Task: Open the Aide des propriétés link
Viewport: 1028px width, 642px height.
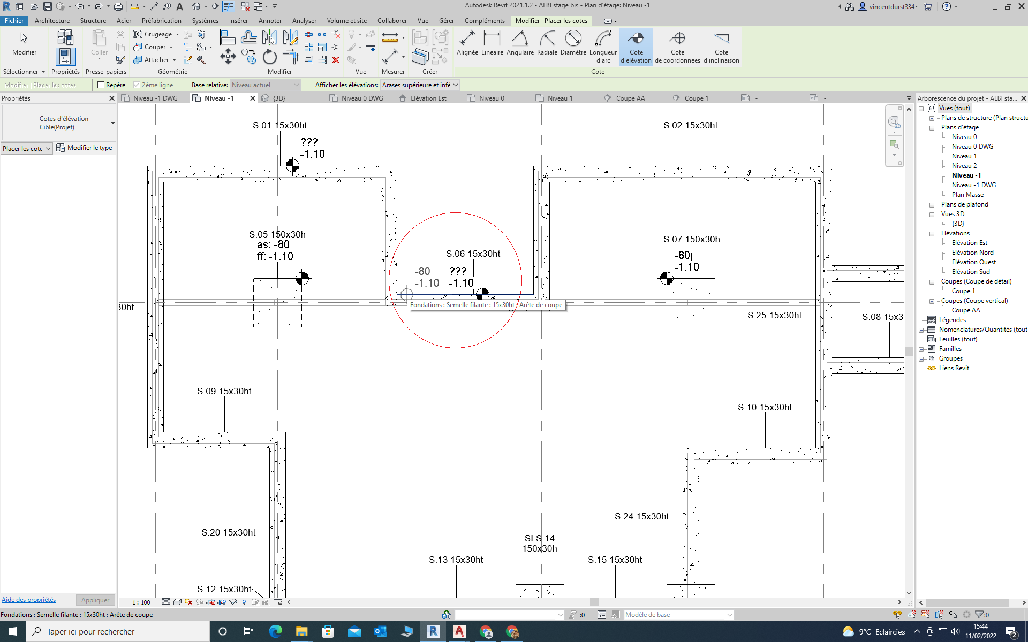Action: tap(28, 600)
